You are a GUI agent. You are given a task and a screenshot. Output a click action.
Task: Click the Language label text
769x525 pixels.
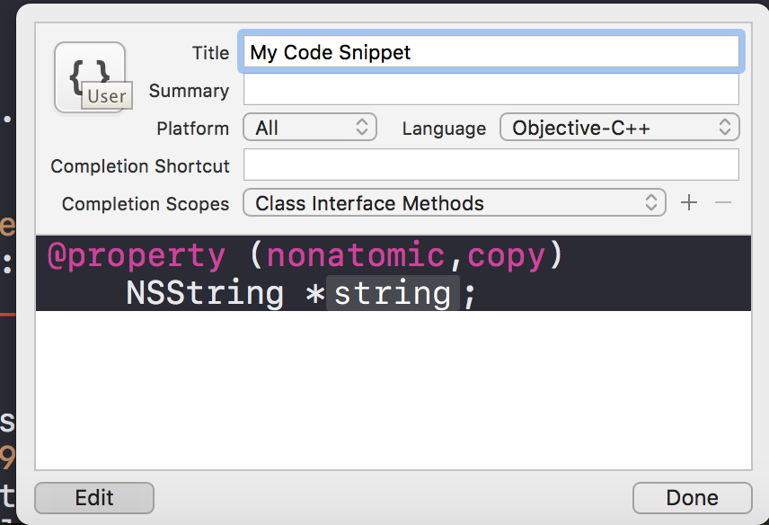444,129
